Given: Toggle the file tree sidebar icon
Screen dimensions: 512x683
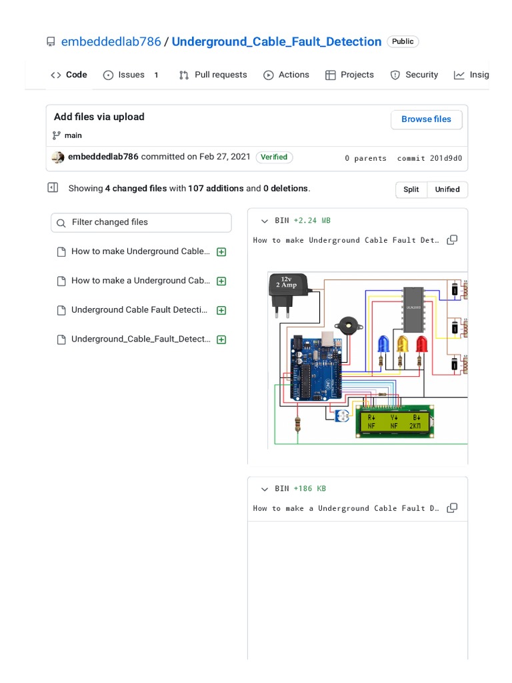Looking at the screenshot, I should click(x=53, y=187).
